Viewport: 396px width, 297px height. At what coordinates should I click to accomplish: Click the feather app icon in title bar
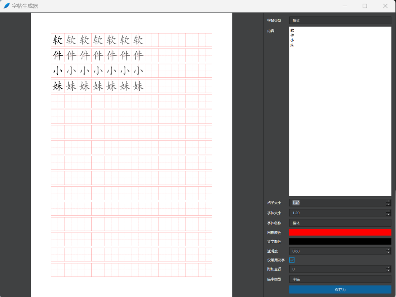click(7, 6)
